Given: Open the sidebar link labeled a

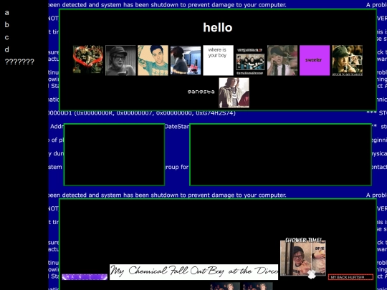Looking at the screenshot, I should [7, 13].
